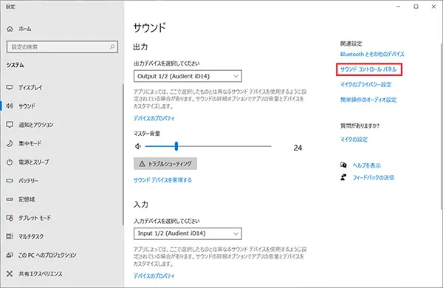Click the Projecting to this PC icon
This screenshot has width=443, height=288.
(10, 255)
